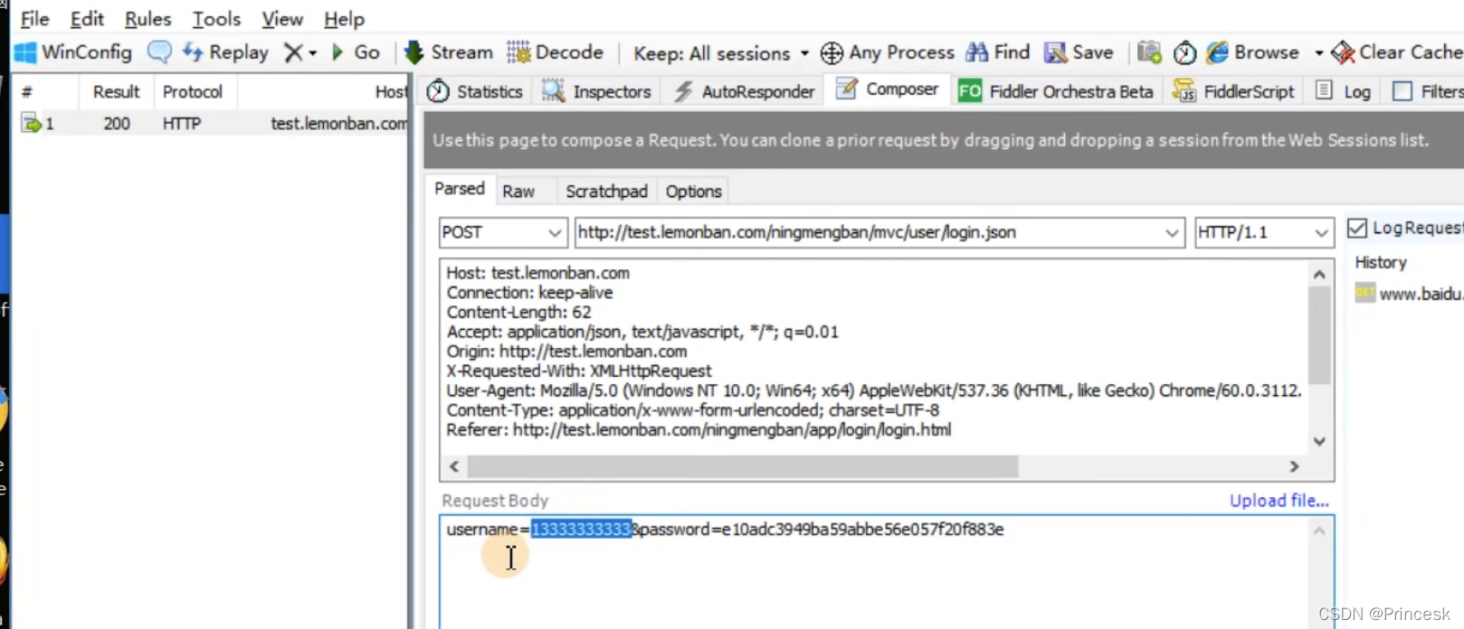The height and width of the screenshot is (629, 1464).
Task: Open the File menu
Action: pyautogui.click(x=35, y=19)
